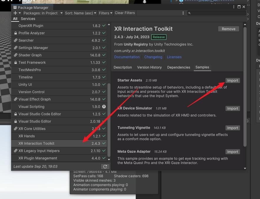Select Unity UI package
The height and width of the screenshot is (199, 260).
(59, 84)
